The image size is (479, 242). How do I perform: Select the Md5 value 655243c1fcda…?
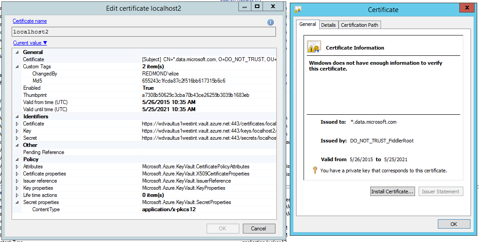click(x=184, y=81)
